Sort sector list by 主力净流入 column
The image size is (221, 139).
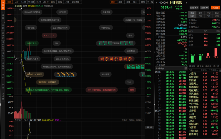pyautogui.click(x=213, y=70)
